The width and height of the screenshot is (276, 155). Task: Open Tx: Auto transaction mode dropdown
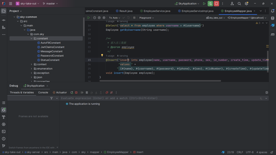[x=115, y=18]
